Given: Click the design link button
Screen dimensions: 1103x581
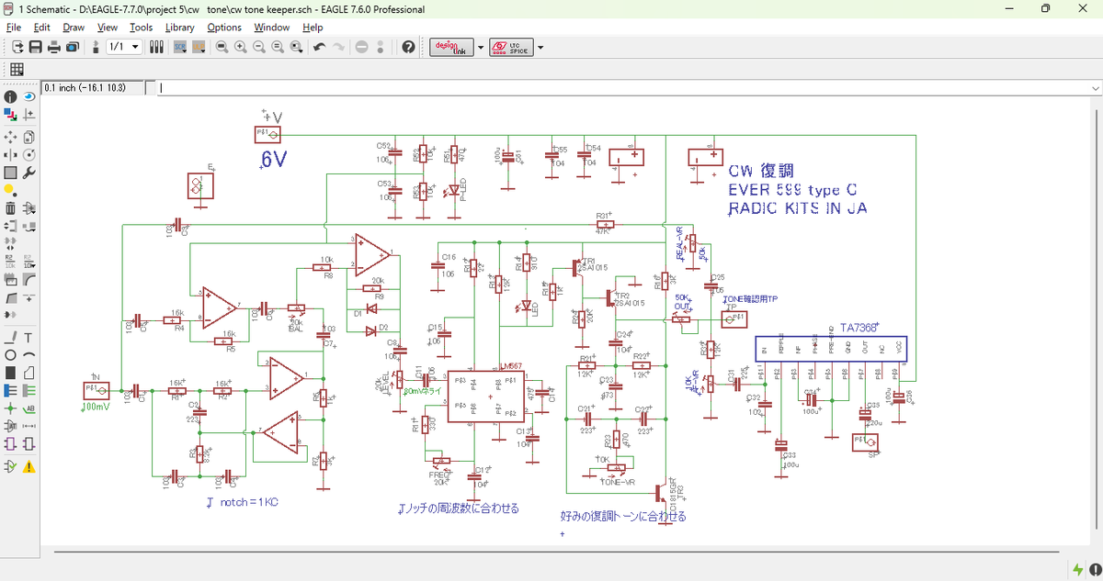Looking at the screenshot, I should [451, 47].
